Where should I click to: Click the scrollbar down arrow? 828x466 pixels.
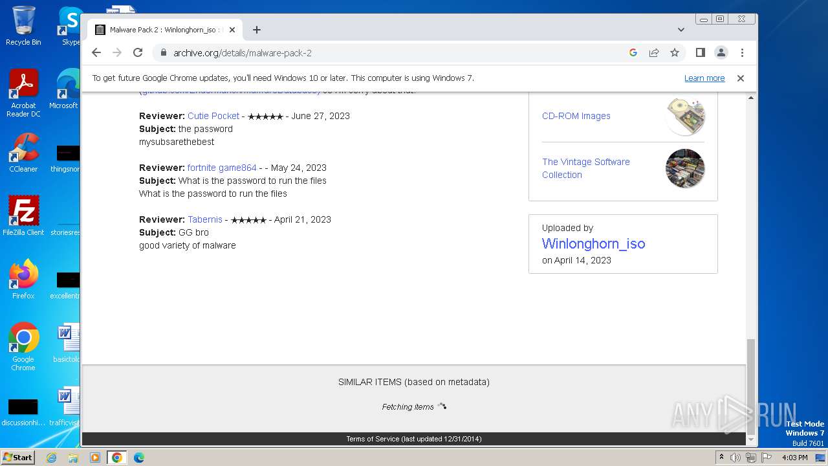pos(750,439)
